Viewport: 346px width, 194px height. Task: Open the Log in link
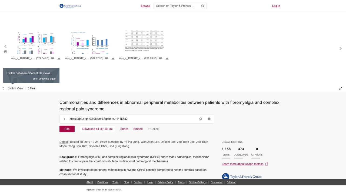(x=276, y=6)
